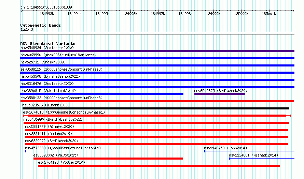Image resolution: width=304 pixels, height=179 pixels.
Task: Click the blue bar under nsv6316476
Action: [157, 87]
